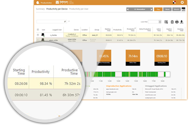Click the Starting Time column header

tap(108, 30)
